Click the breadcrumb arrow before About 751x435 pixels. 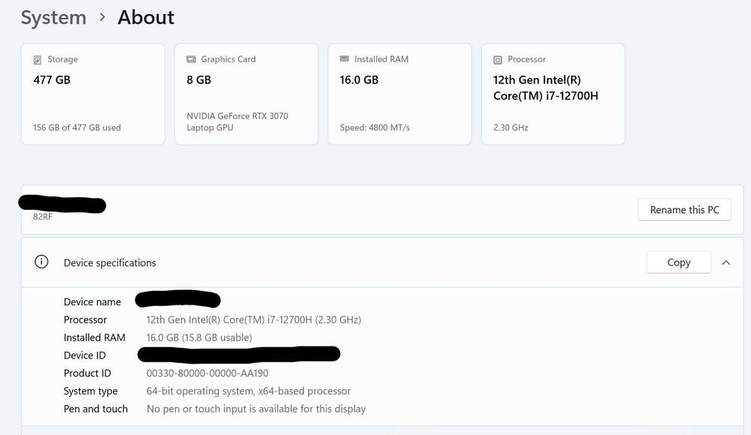[x=102, y=17]
